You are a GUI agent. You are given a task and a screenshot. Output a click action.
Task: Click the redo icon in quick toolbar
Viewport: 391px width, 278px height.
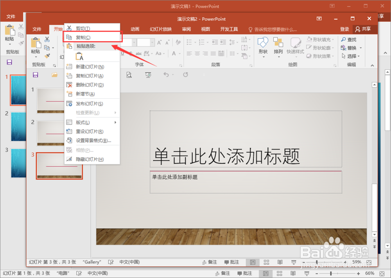[x=185, y=75]
